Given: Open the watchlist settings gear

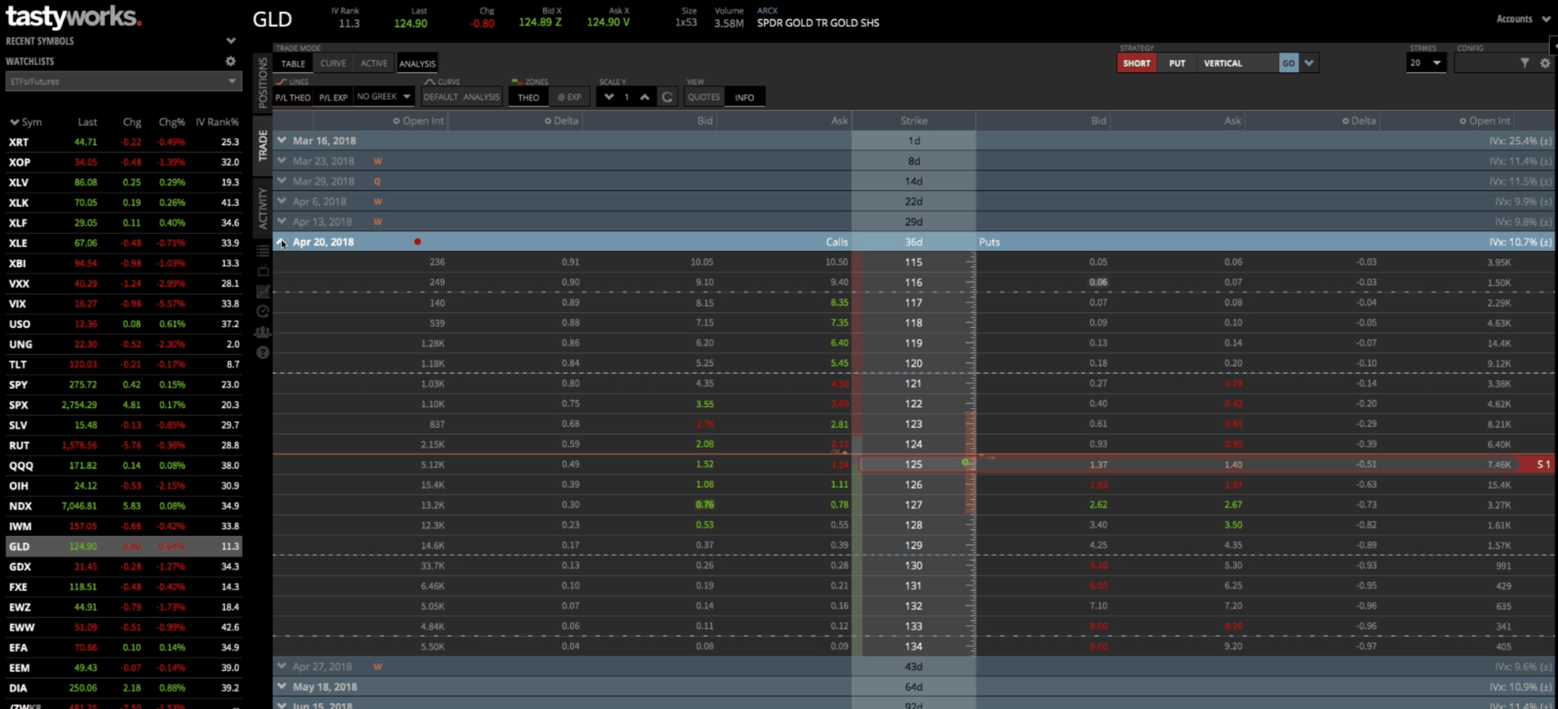Looking at the screenshot, I should point(231,61).
